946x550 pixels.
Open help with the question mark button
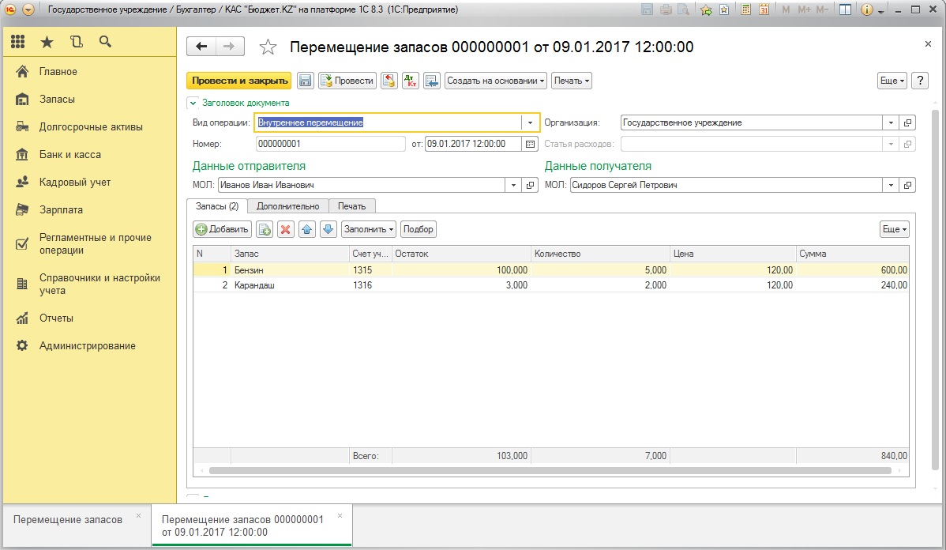(x=920, y=81)
